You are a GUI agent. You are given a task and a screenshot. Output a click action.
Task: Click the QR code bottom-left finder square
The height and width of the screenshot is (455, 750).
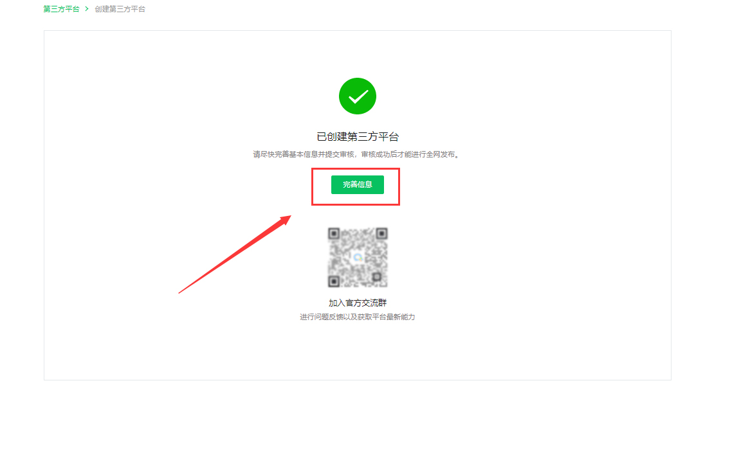[334, 281]
